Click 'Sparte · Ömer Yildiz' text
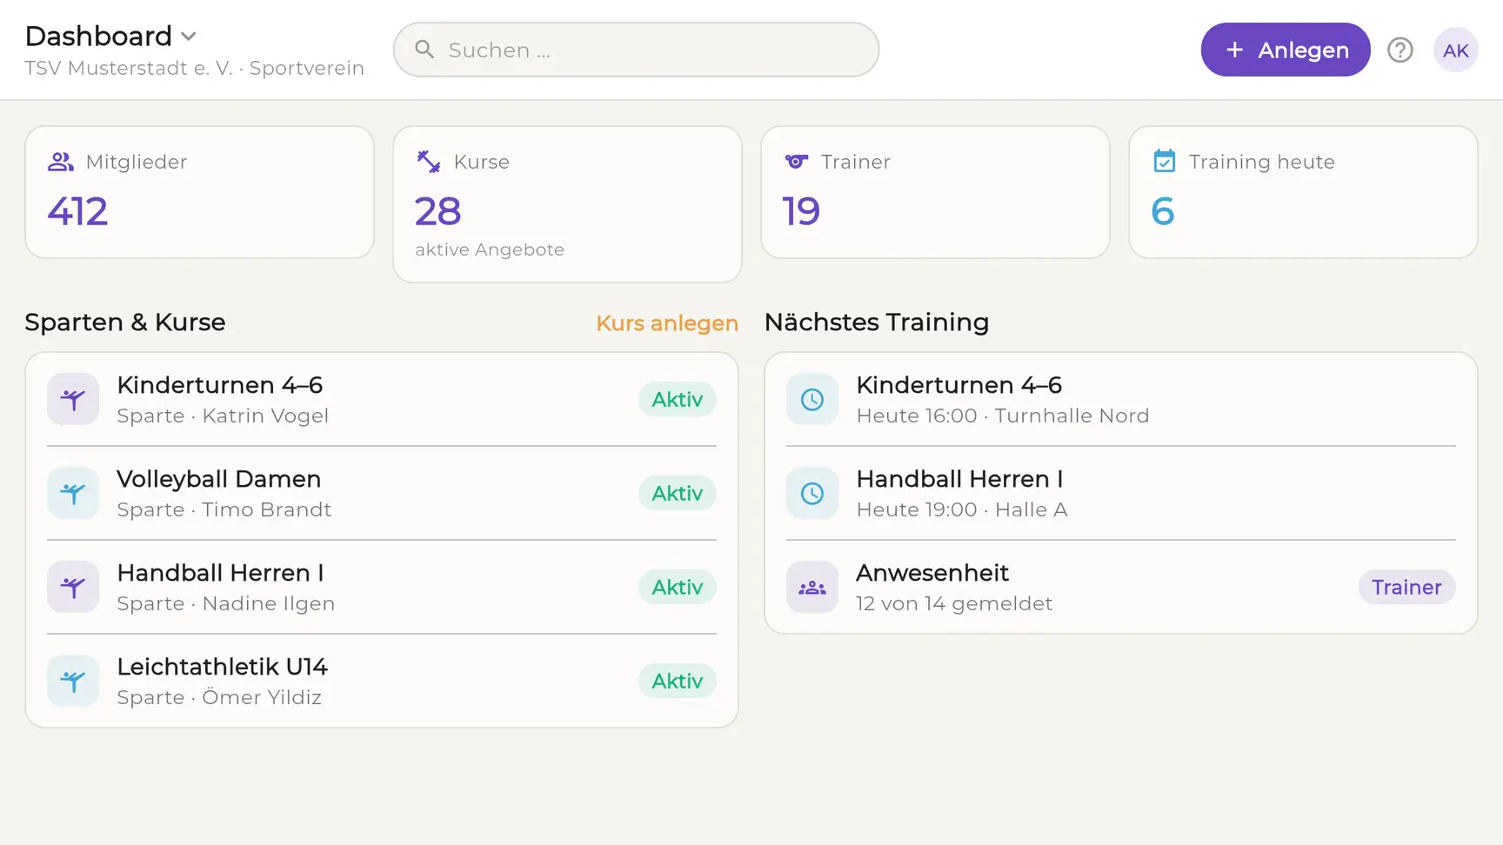 pyautogui.click(x=219, y=697)
